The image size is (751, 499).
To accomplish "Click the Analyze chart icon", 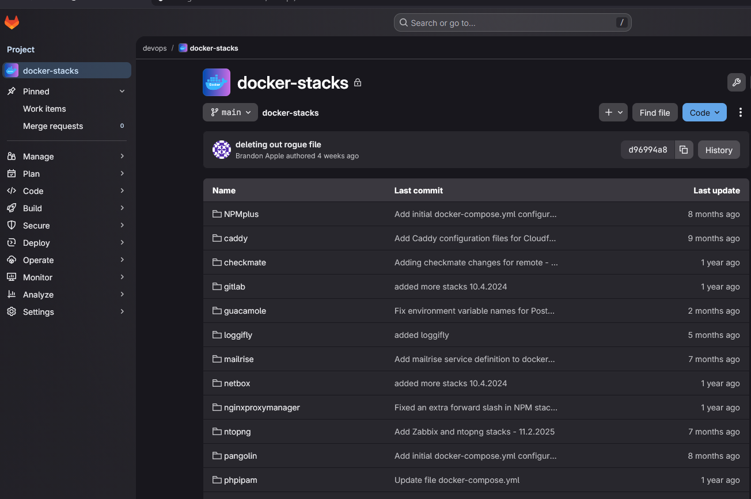I will (x=11, y=295).
